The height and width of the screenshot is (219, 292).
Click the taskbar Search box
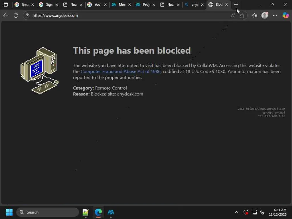pyautogui.click(x=48, y=212)
